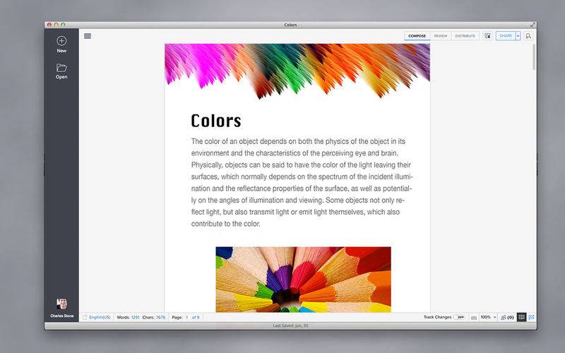Switch to the Compose tab

coord(417,36)
